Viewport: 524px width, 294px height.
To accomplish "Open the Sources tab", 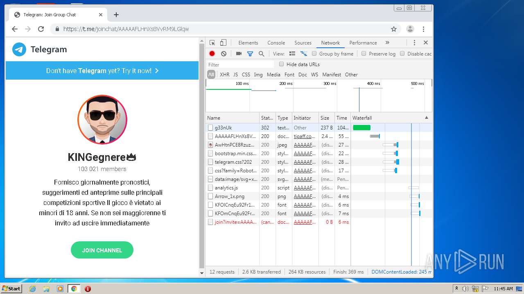I will [303, 42].
